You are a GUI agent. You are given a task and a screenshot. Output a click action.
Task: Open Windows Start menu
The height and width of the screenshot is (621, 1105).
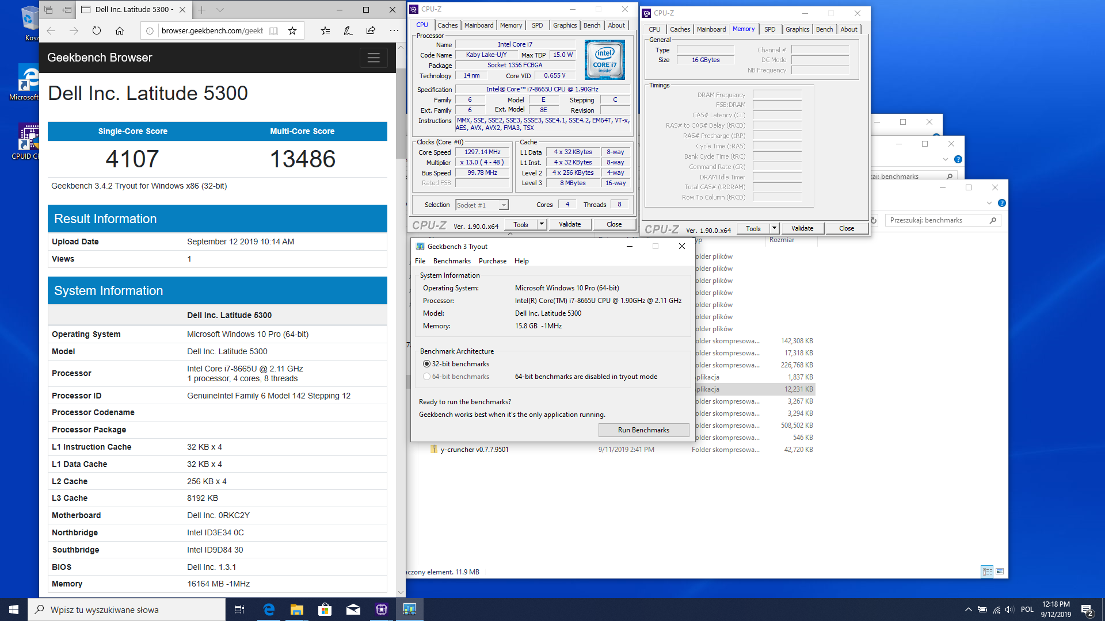(14, 609)
